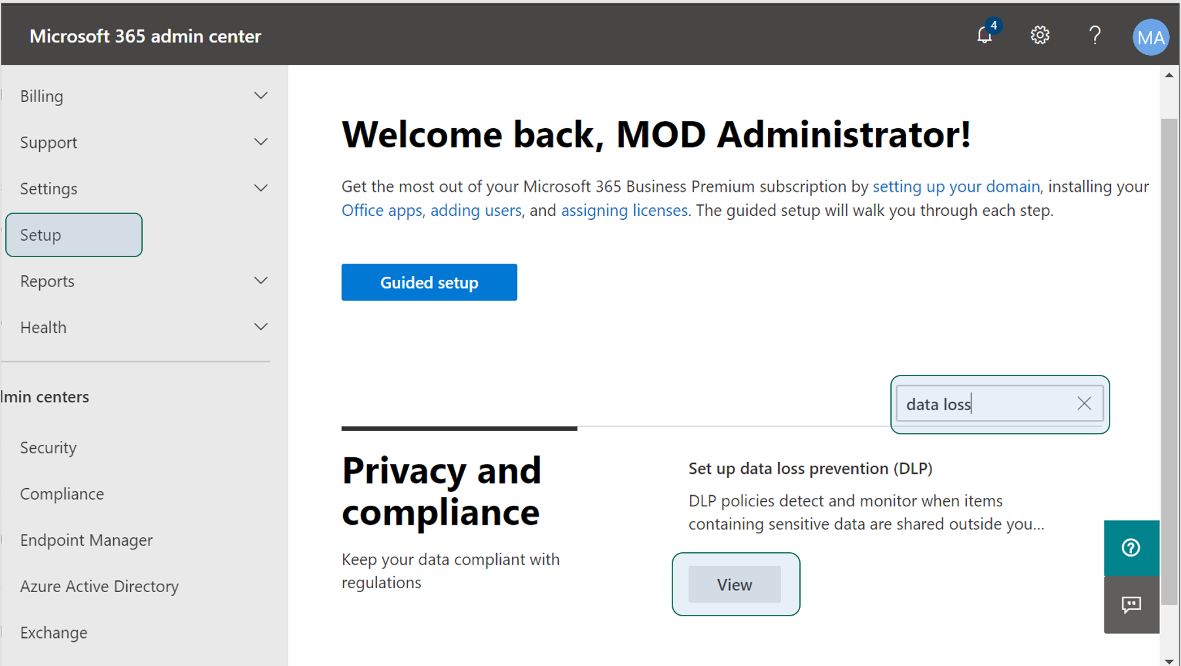Click the vertical scrollbar thumb
Image resolution: width=1181 pixels, height=666 pixels.
click(x=1169, y=362)
